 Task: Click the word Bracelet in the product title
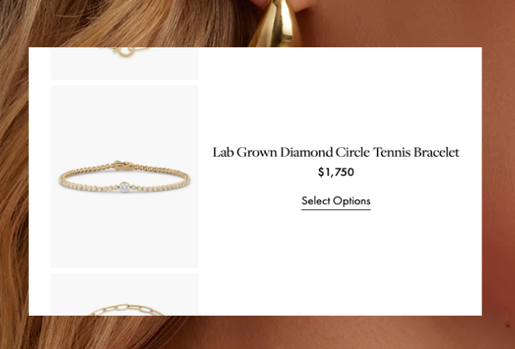pos(436,152)
